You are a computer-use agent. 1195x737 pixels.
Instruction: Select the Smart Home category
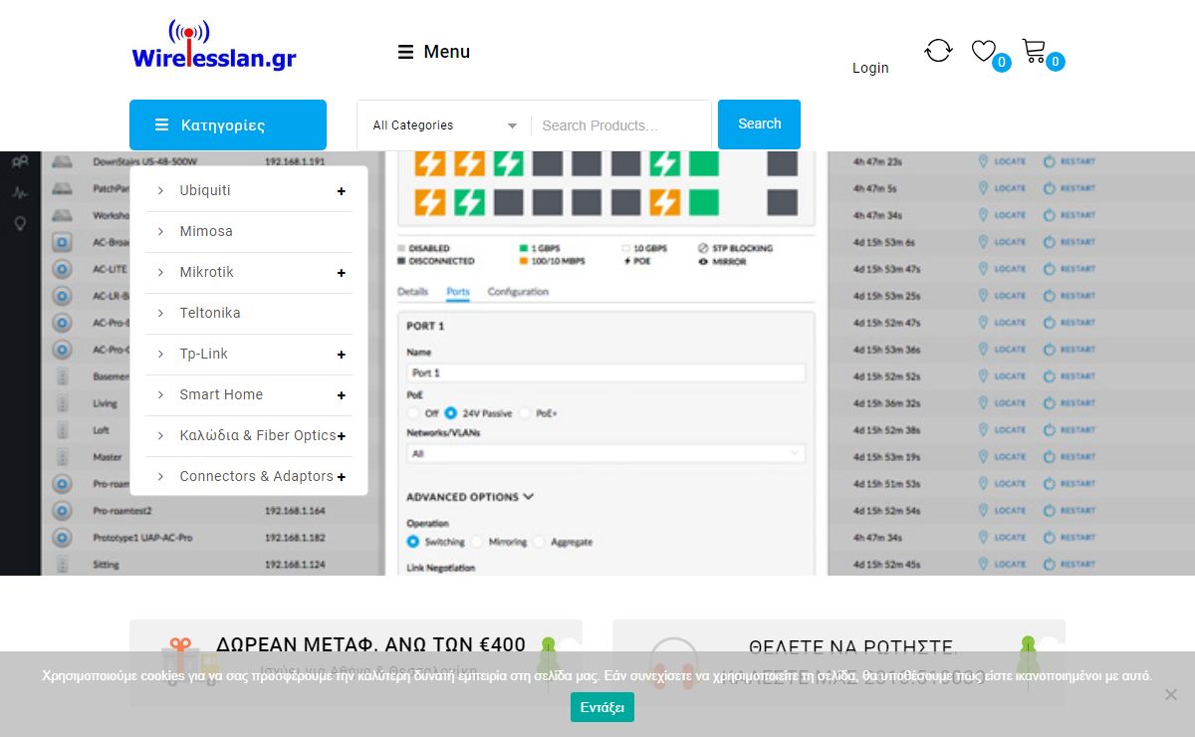221,394
